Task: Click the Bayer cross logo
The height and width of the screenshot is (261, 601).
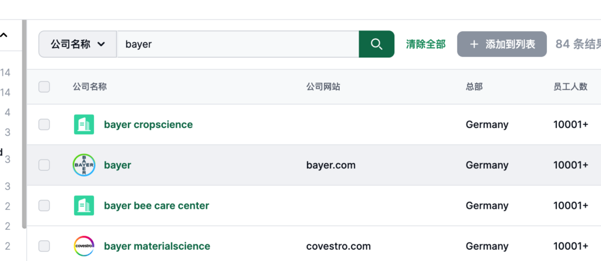Action: pos(84,165)
